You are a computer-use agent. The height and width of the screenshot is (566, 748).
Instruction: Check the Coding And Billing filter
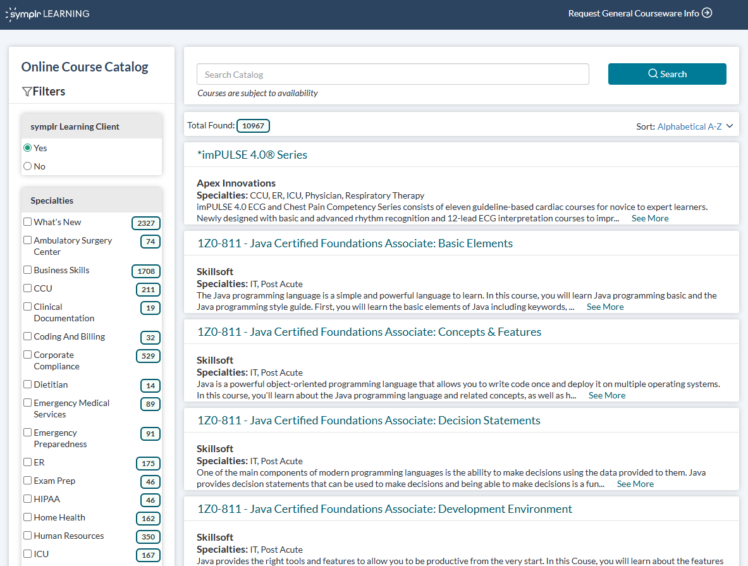pyautogui.click(x=28, y=336)
